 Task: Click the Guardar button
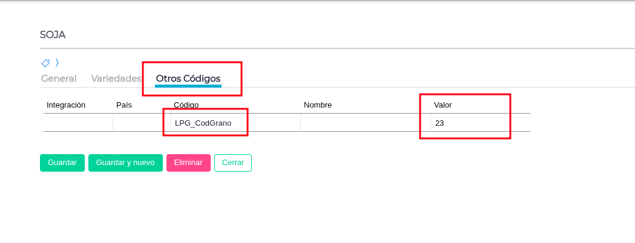coord(62,163)
